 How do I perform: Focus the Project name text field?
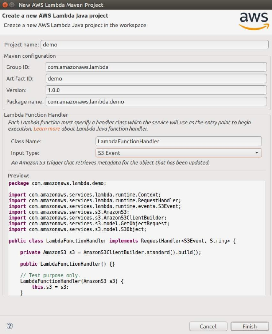coord(154,44)
